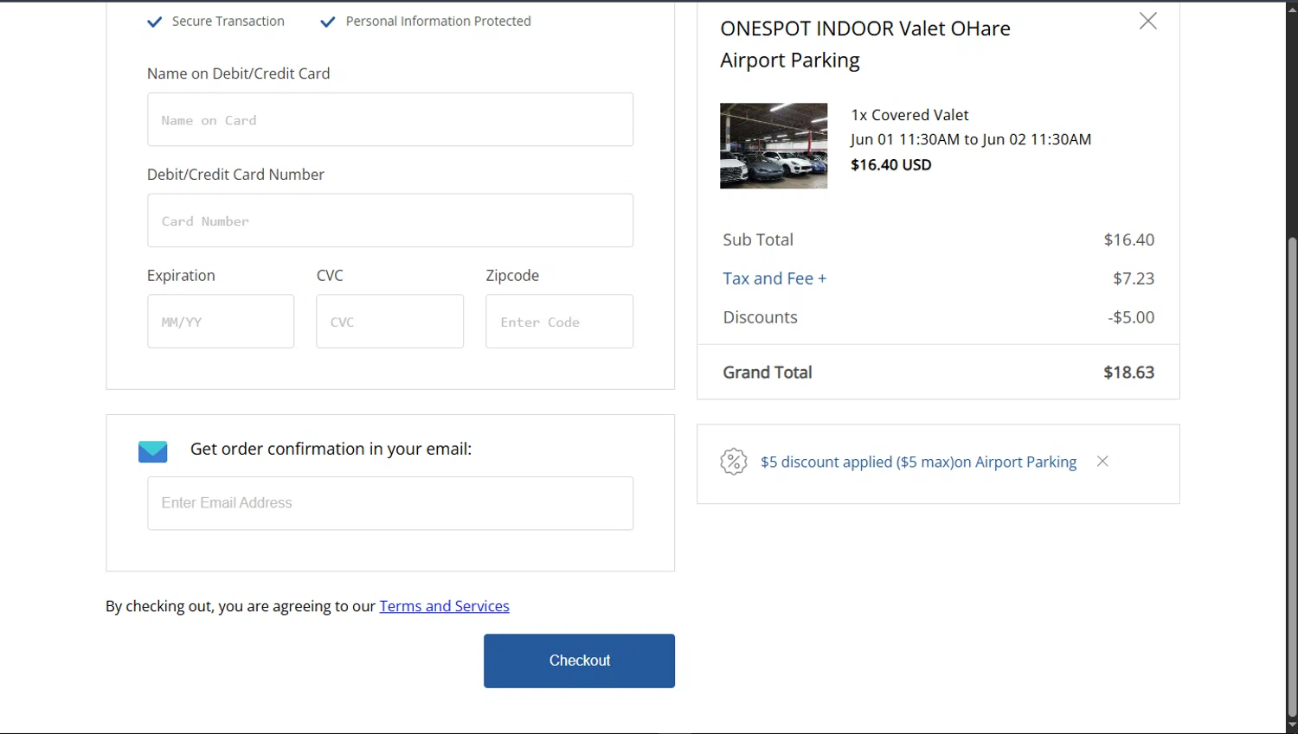Click the Secure Transaction checkmark
Screen dimensions: 1298x734
point(155,22)
